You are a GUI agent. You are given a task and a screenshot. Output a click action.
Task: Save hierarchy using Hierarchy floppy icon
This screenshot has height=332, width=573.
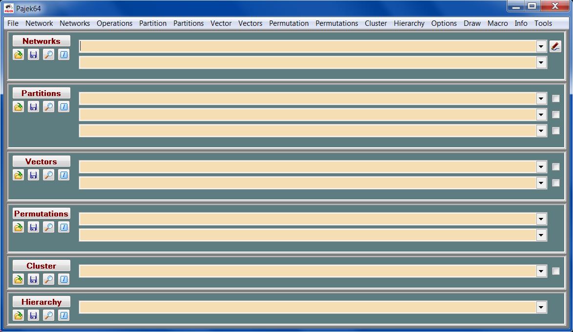coord(33,315)
